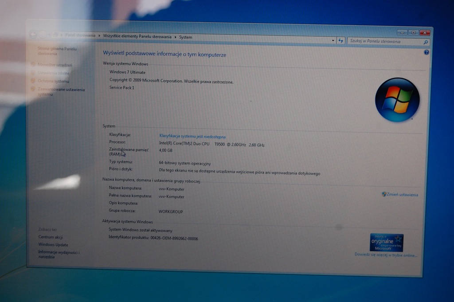Click the "Copyright © 2009 Microsoft Corporation" line
The image size is (454, 302).
171,81
